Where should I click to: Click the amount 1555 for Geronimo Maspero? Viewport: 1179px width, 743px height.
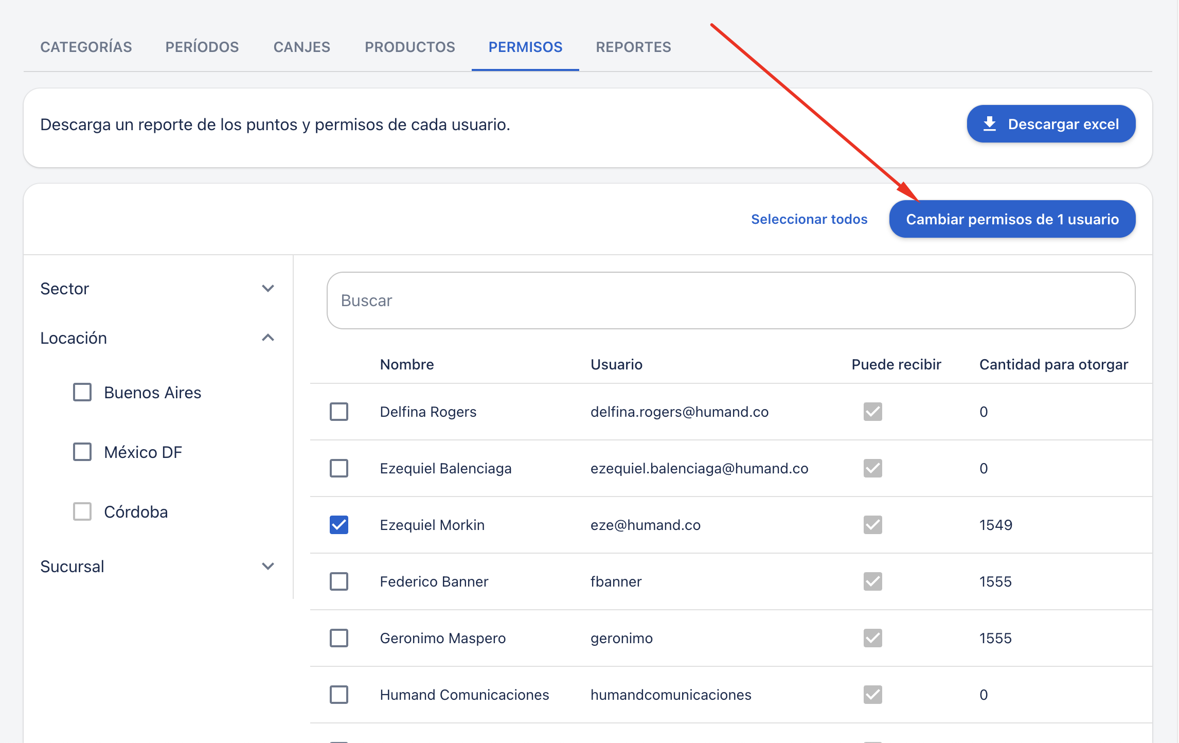[x=995, y=638]
